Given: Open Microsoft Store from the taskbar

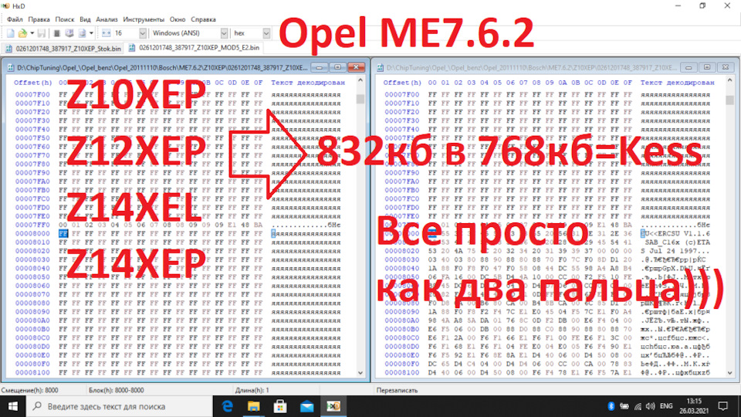Looking at the screenshot, I should pos(280,406).
